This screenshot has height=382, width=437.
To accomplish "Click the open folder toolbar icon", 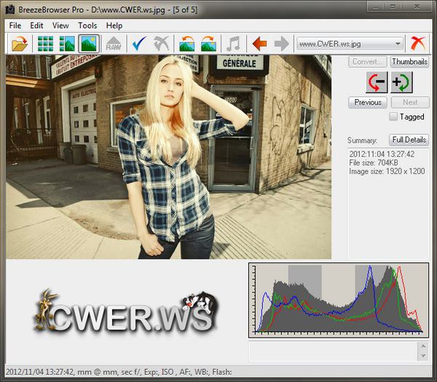I will 19,44.
